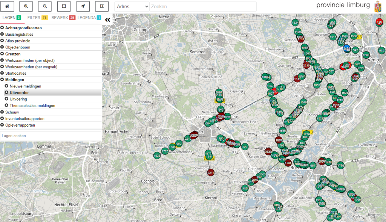Activate the location arrow tool
The height and width of the screenshot is (222, 386).
83,6
